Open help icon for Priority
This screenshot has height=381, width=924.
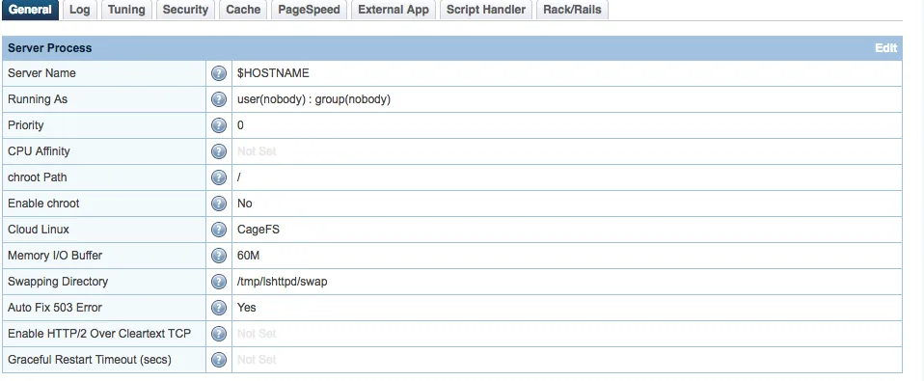219,125
